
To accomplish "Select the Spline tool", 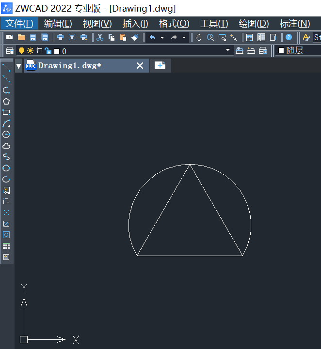I will (6, 157).
